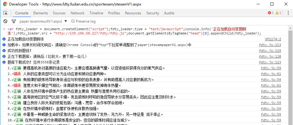Open the Audits tab

click(x=169, y=13)
